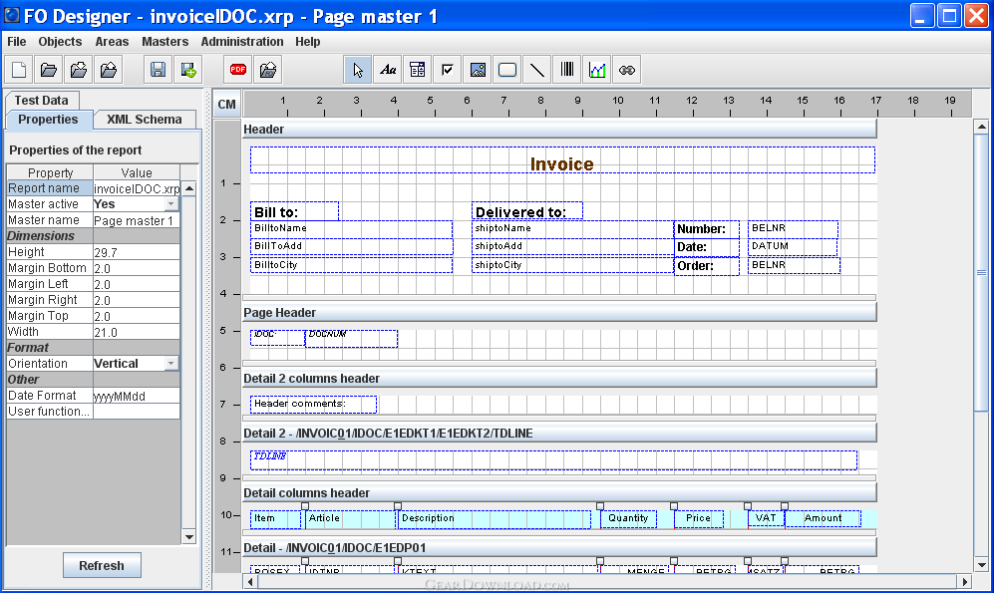Image resolution: width=994 pixels, height=593 pixels.
Task: Click the Detail 2 TDLINE section bar
Action: (559, 434)
